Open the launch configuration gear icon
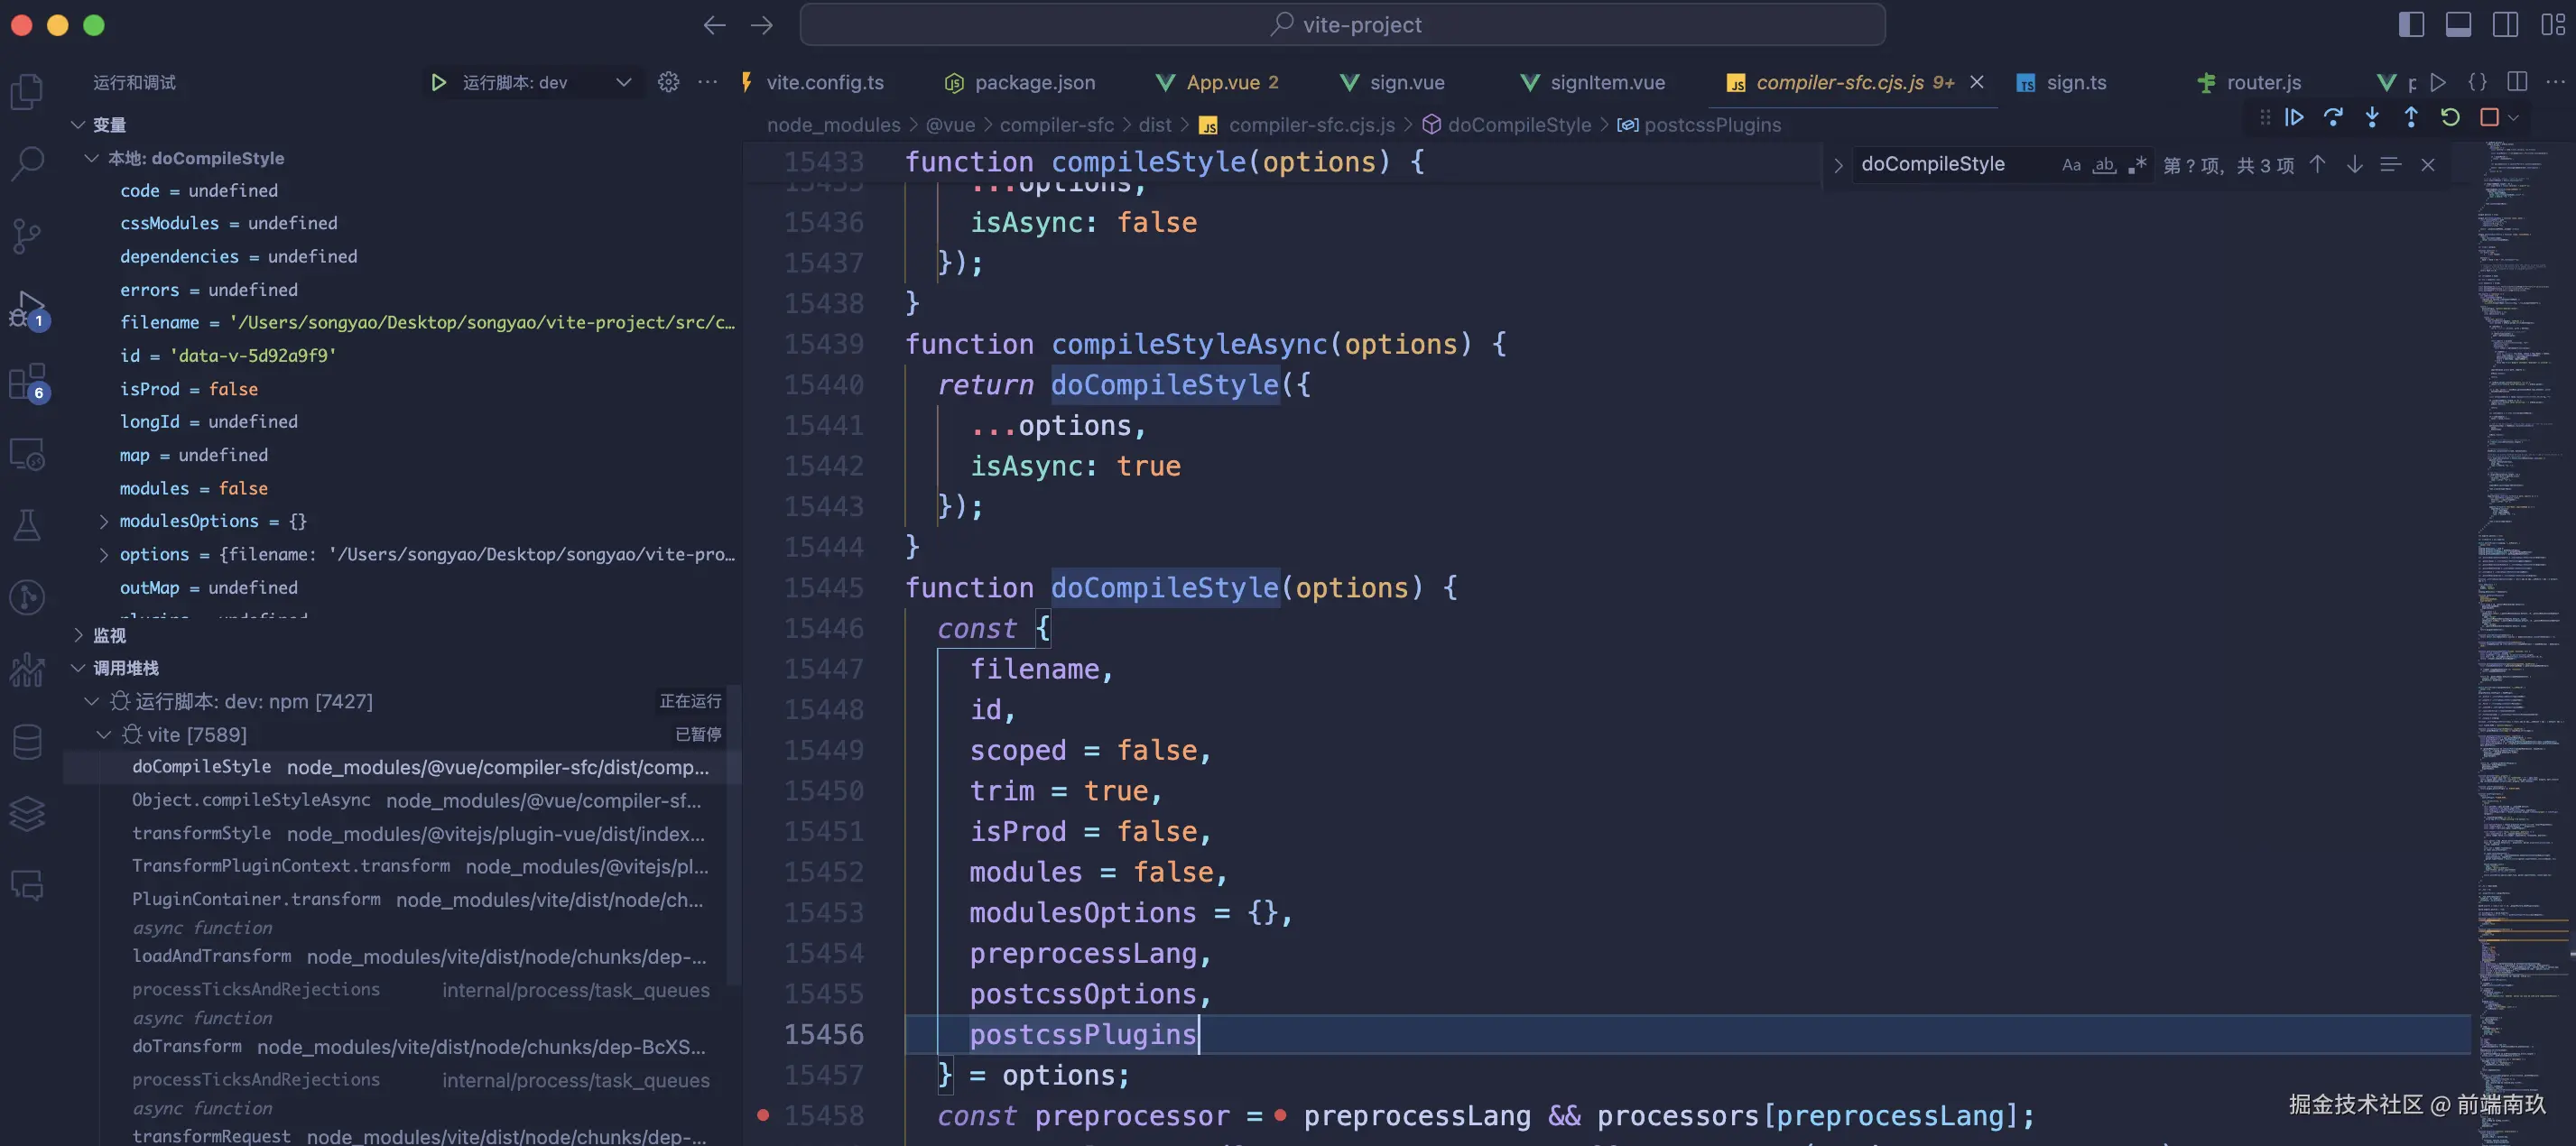The width and height of the screenshot is (2576, 1146). tap(668, 82)
